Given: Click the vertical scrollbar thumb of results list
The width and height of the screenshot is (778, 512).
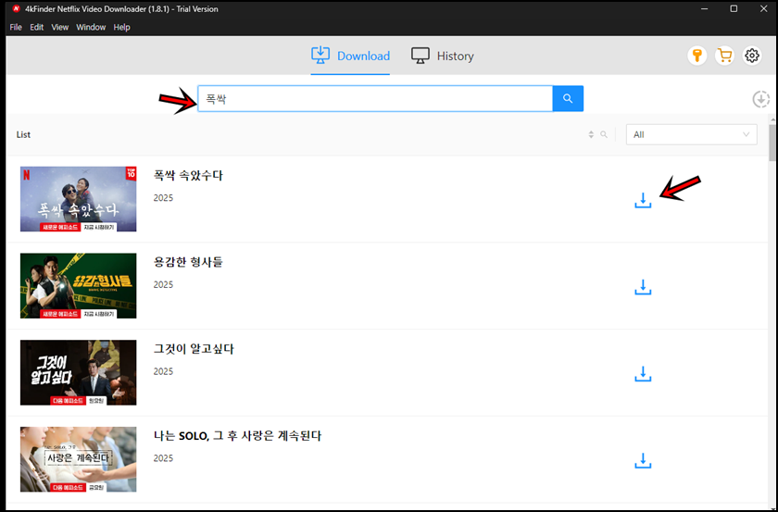Looking at the screenshot, I should pyautogui.click(x=772, y=143).
